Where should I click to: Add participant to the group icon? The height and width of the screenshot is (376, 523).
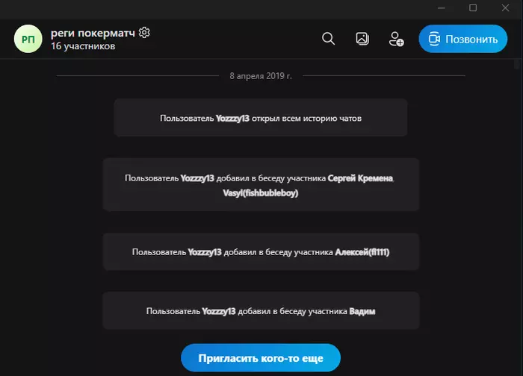click(396, 39)
